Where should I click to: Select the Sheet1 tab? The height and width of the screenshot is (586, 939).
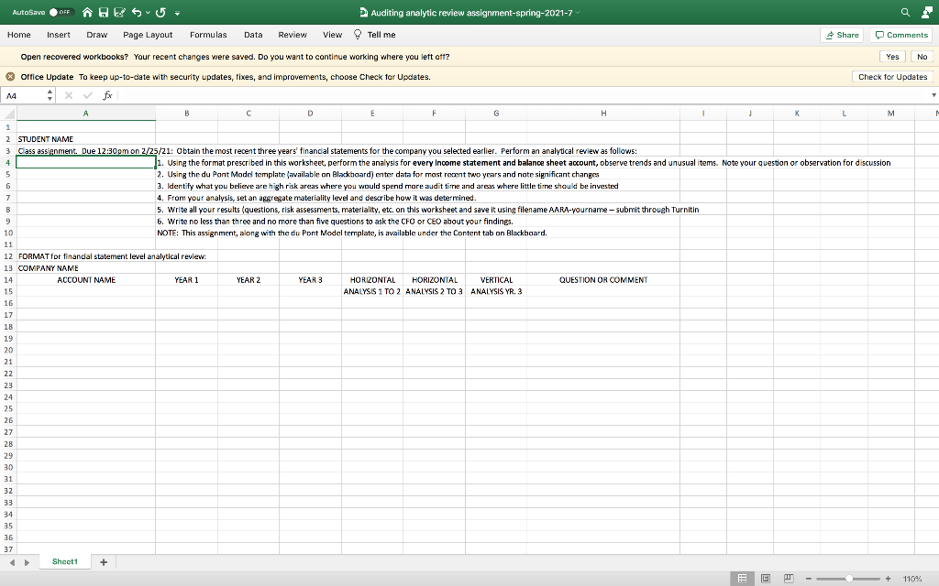coord(65,561)
